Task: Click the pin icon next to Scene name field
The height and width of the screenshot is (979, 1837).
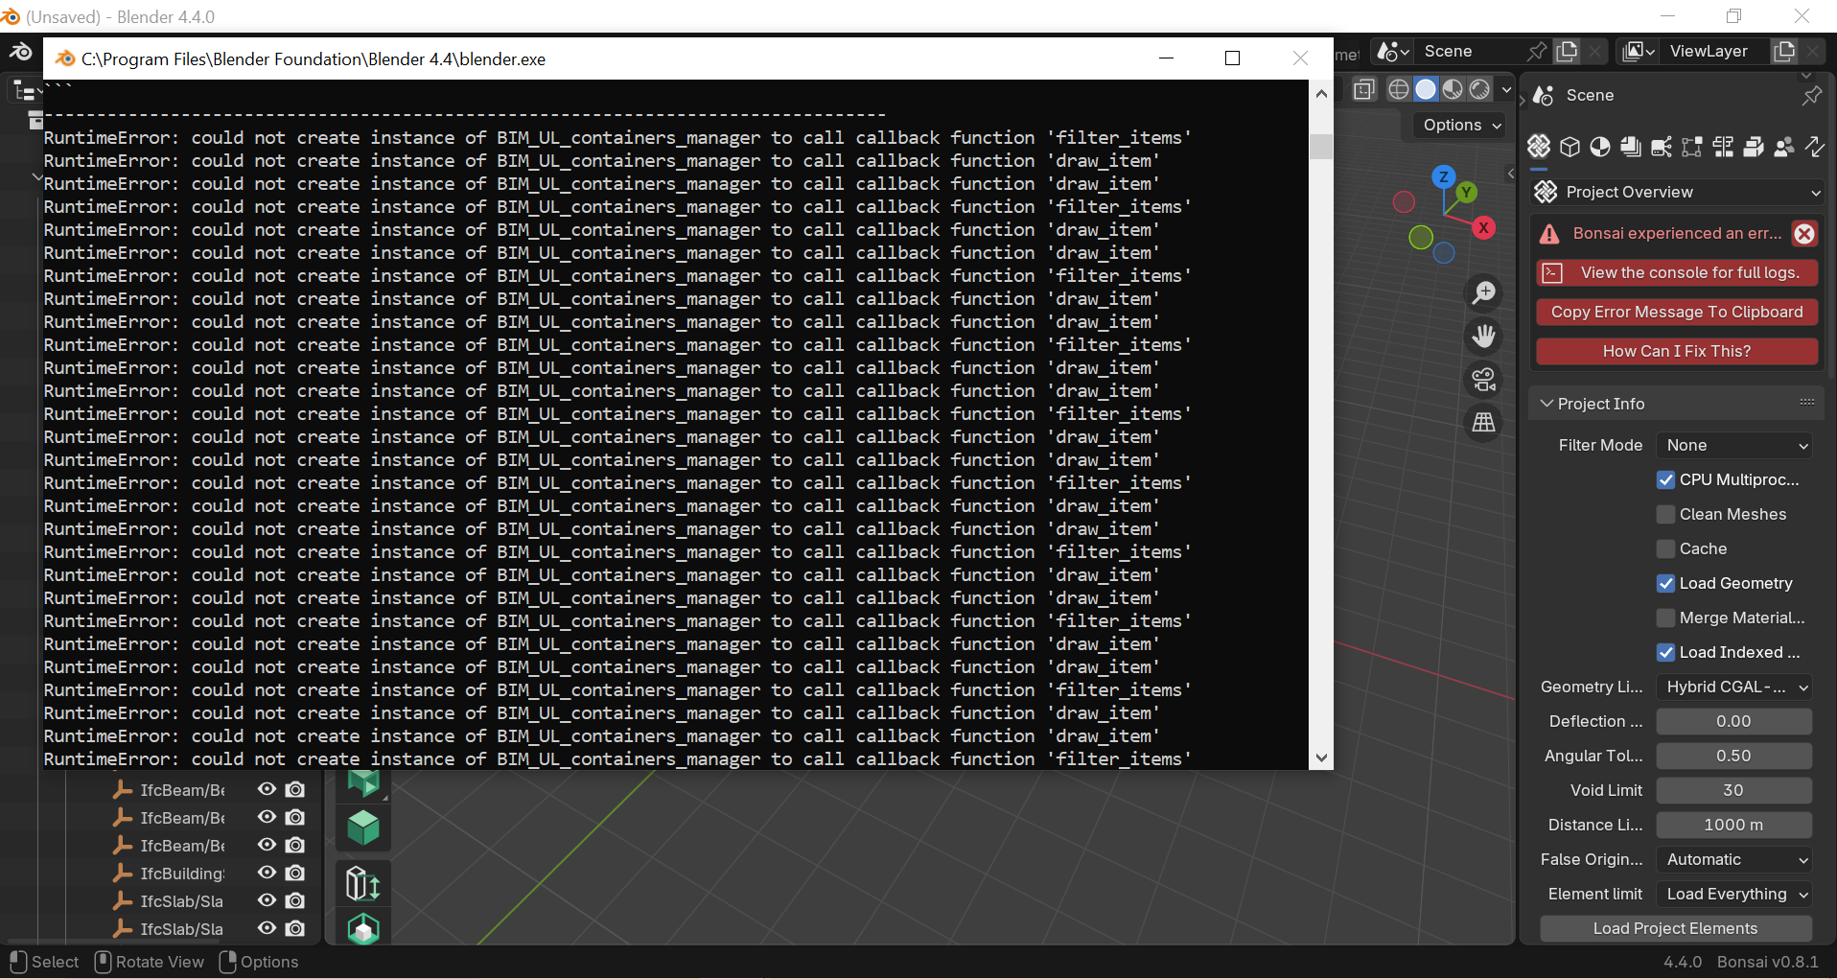Action: point(1536,51)
